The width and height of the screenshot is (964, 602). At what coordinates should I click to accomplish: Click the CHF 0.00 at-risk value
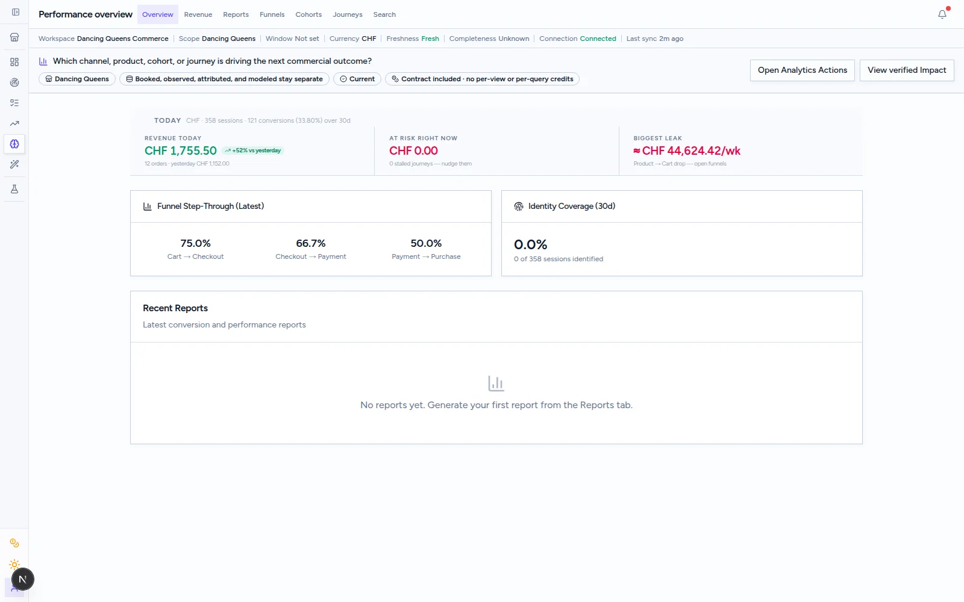(x=413, y=151)
